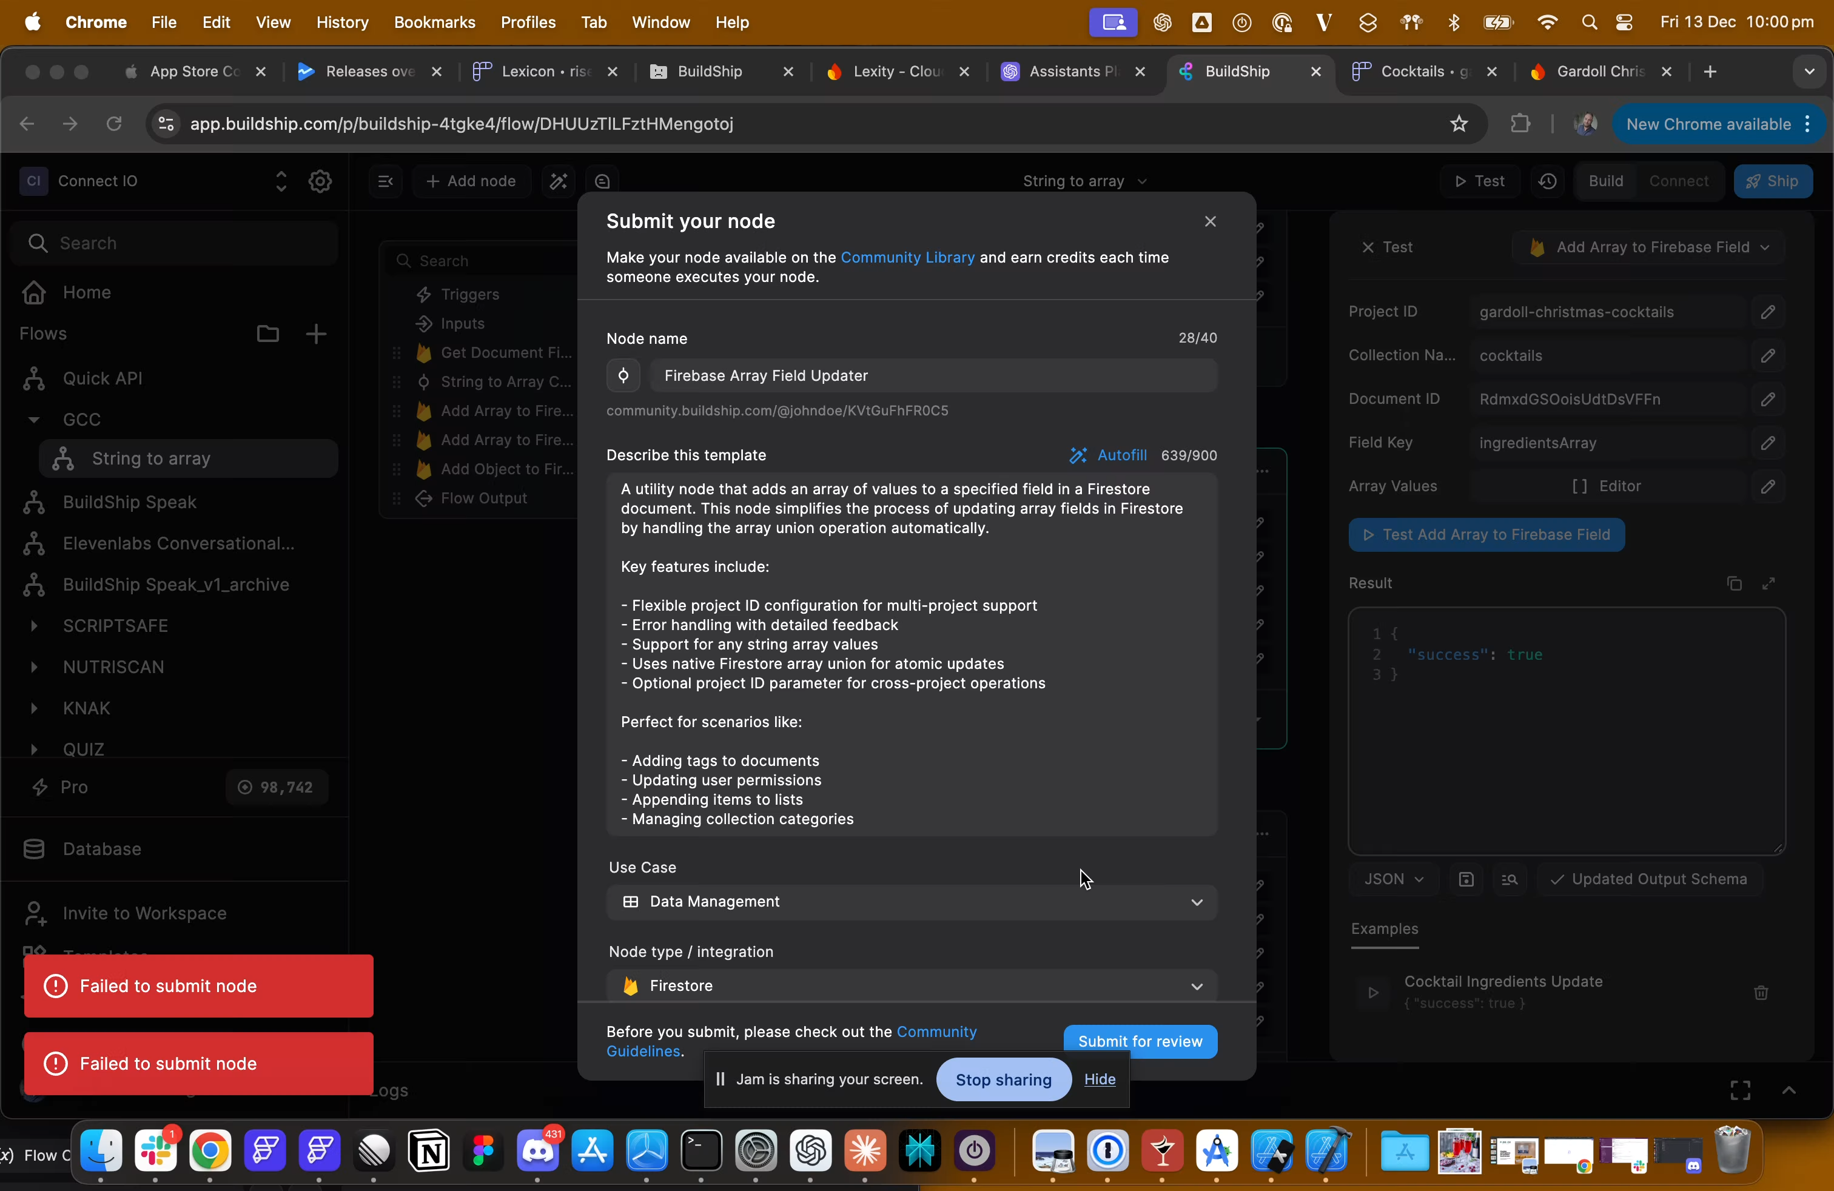Expand the SCRIPTSAFE folder
1834x1191 pixels.
(x=34, y=626)
